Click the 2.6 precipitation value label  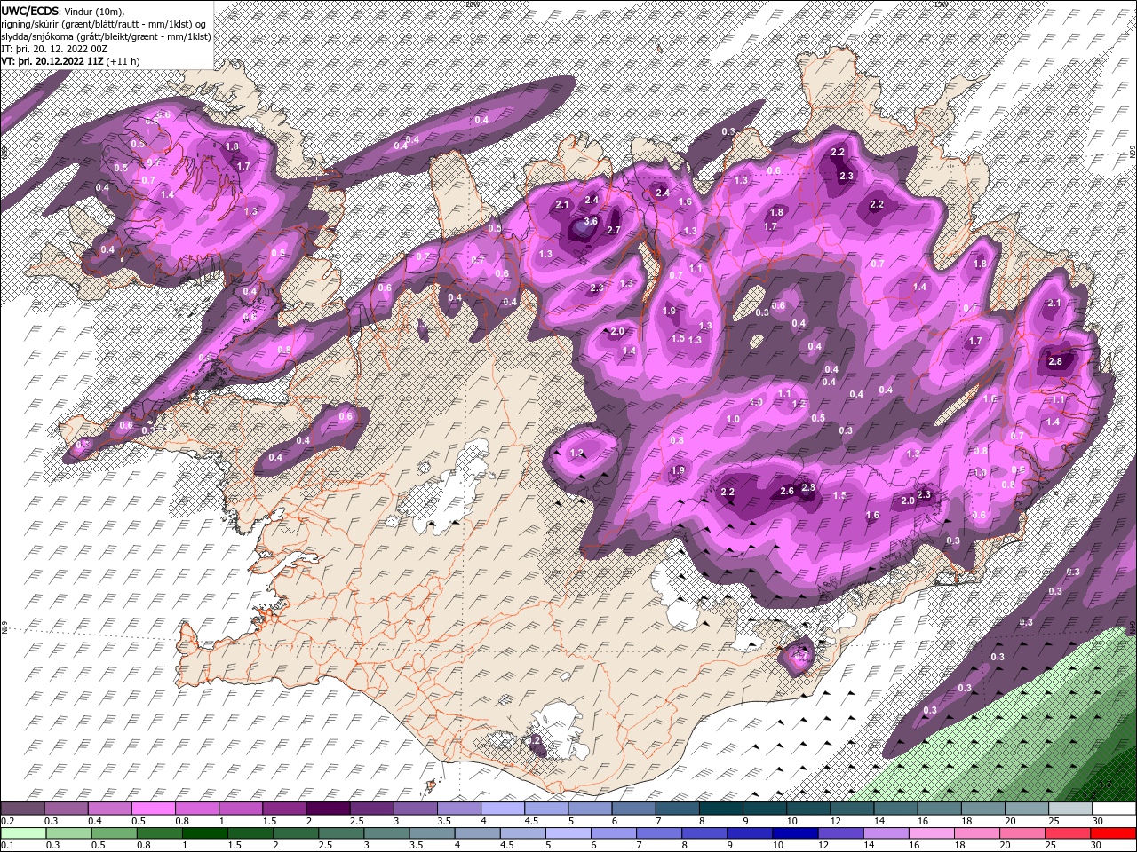(x=787, y=492)
